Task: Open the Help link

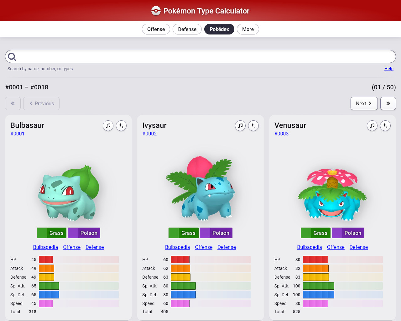Action: (x=389, y=69)
